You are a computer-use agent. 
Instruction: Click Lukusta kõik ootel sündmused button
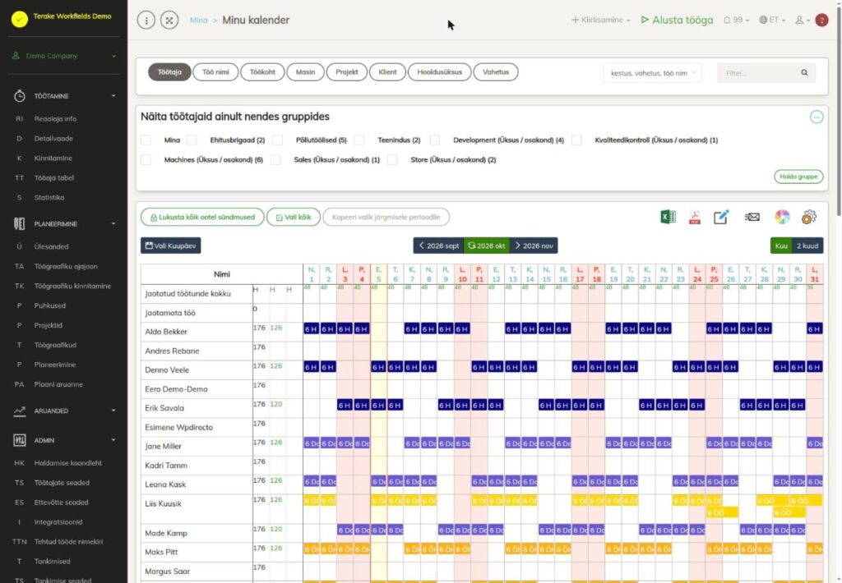pyautogui.click(x=202, y=218)
